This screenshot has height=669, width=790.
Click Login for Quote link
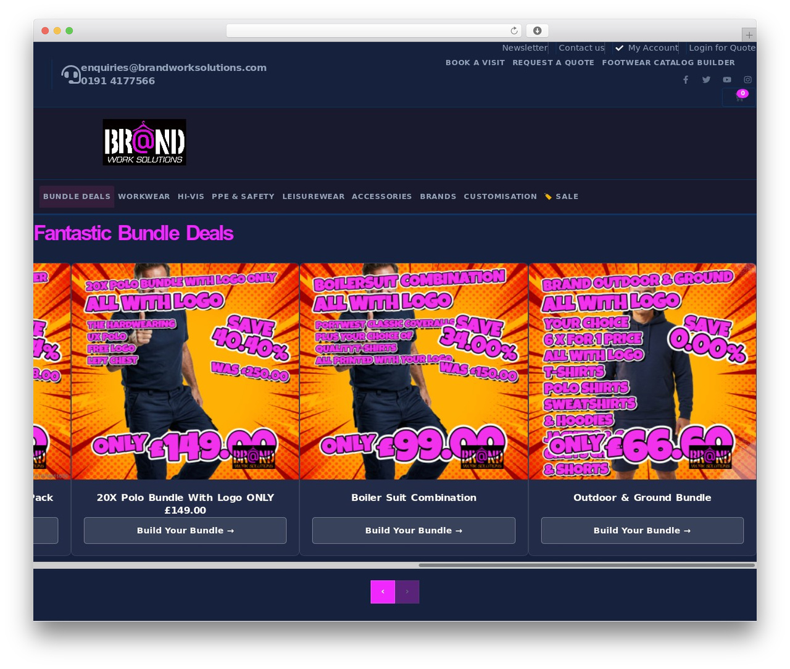(722, 48)
